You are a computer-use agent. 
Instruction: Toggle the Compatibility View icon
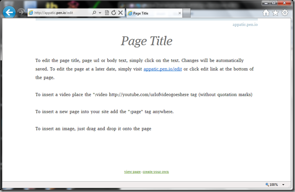point(107,13)
